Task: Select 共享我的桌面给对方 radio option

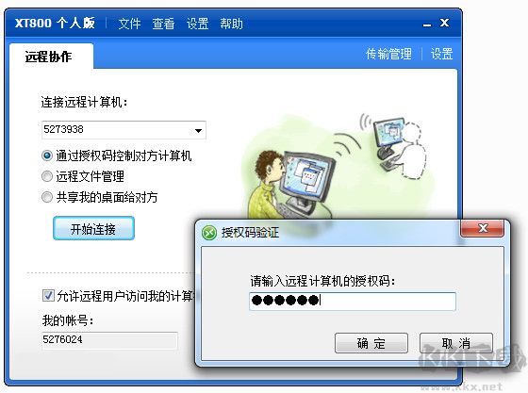Action: (x=47, y=197)
